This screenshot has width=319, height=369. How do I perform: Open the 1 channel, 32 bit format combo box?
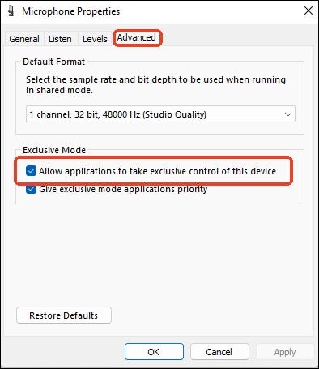[x=160, y=114]
